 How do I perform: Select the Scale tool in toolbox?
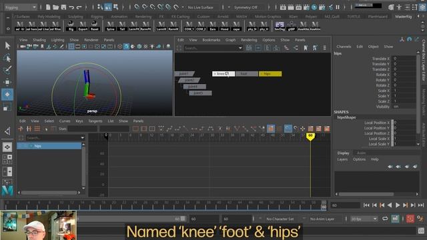point(7,107)
